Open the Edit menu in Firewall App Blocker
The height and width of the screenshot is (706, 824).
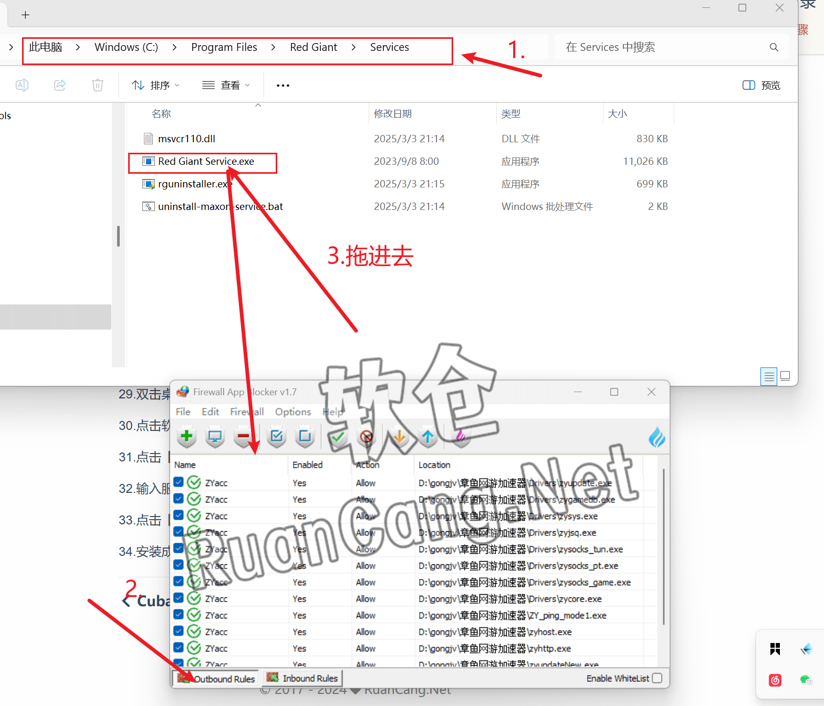[211, 412]
